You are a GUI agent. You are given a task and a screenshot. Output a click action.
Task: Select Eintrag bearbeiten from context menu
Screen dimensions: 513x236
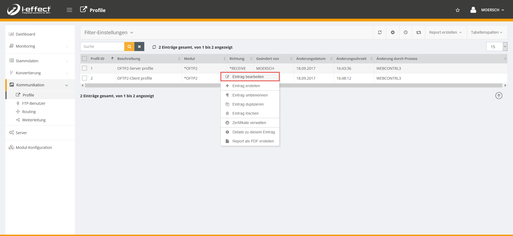248,77
